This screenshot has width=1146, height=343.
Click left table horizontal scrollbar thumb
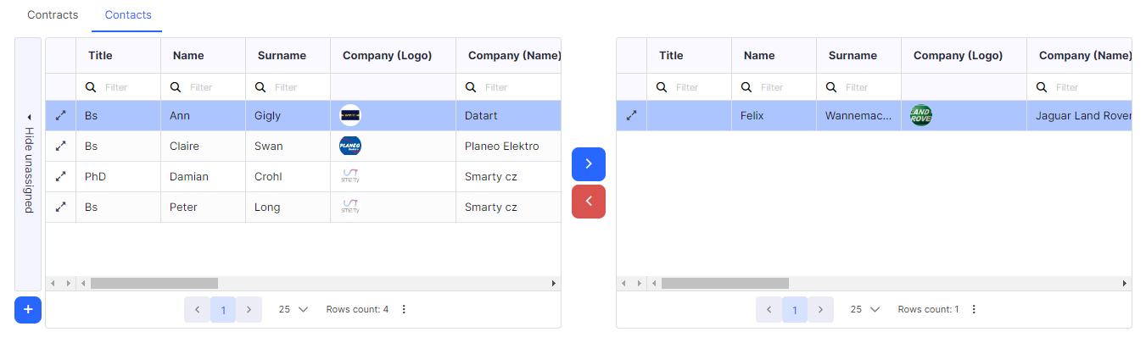tap(154, 283)
